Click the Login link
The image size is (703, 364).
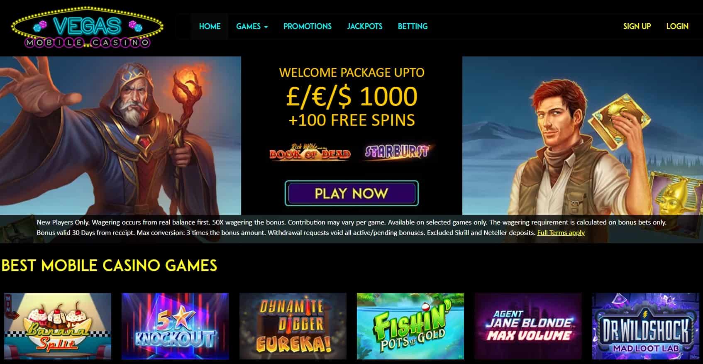677,27
